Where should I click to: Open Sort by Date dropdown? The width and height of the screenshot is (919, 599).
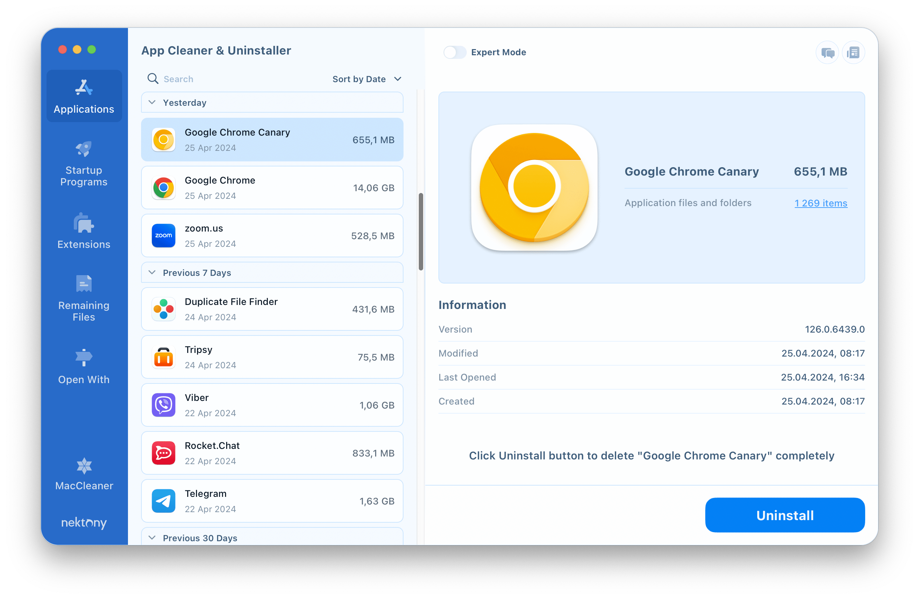[366, 79]
